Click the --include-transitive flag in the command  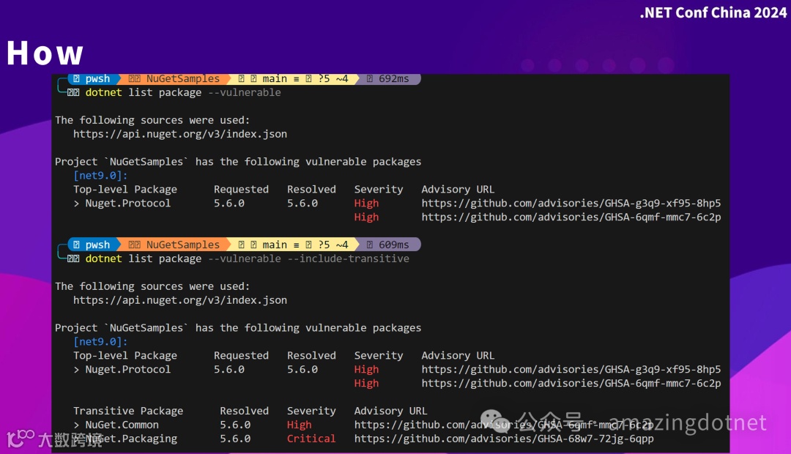349,258
